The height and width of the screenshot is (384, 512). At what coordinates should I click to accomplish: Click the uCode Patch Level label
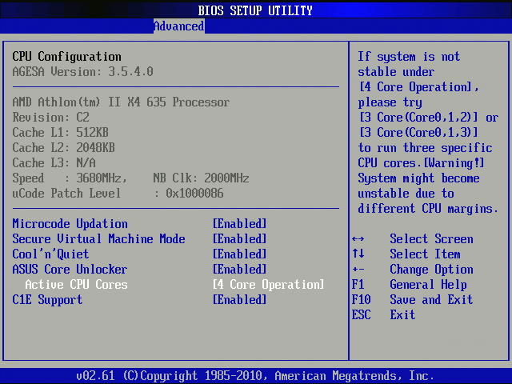pos(66,193)
